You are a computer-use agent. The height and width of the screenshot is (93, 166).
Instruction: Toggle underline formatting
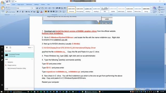point(23,12)
